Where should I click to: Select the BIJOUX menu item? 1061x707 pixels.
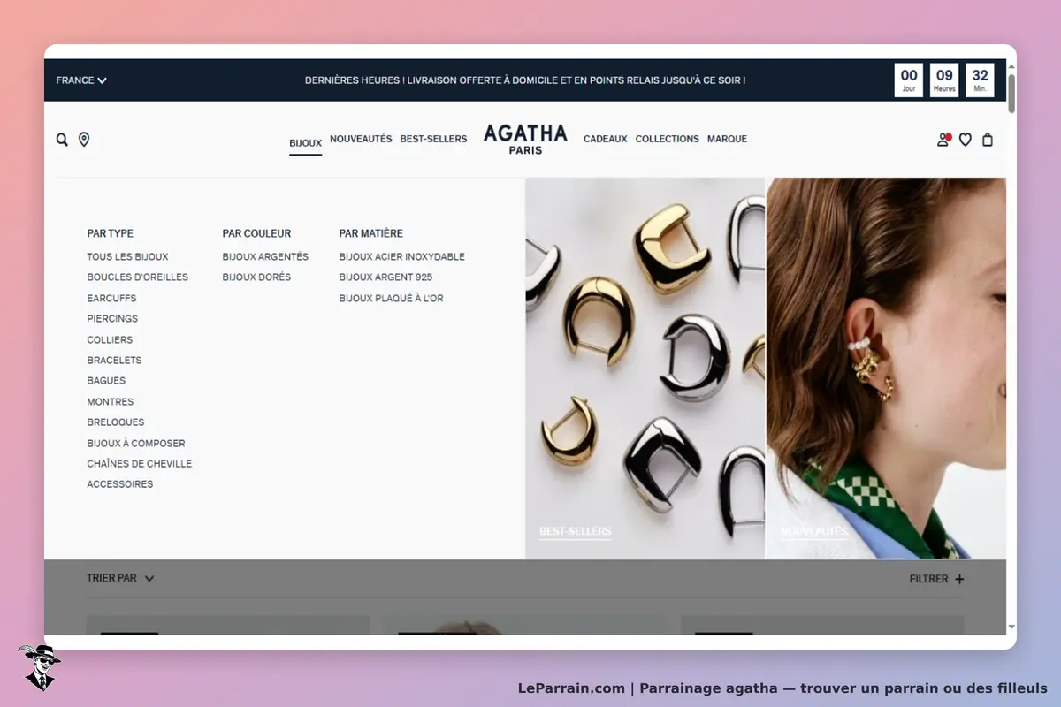(305, 143)
